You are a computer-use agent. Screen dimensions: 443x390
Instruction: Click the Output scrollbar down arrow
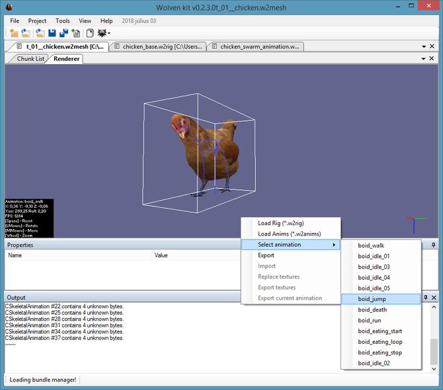[x=434, y=369]
